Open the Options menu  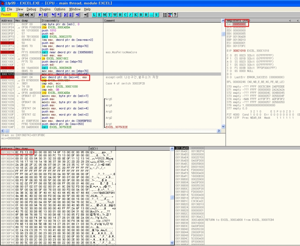60,9
